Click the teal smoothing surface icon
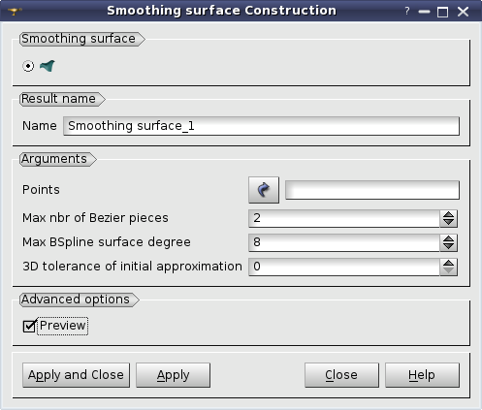This screenshot has height=410, width=482. (x=48, y=66)
